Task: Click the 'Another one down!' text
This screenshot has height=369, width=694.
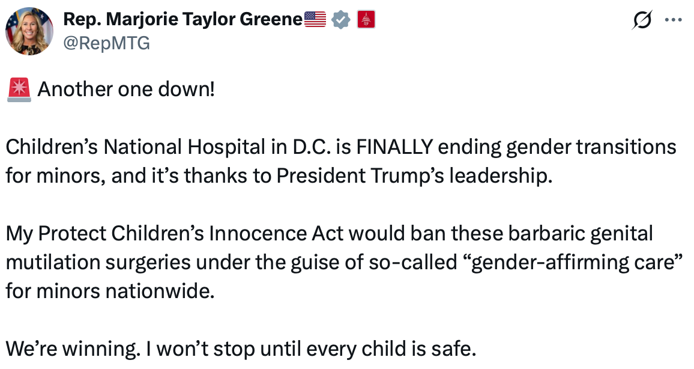Action: tap(126, 90)
